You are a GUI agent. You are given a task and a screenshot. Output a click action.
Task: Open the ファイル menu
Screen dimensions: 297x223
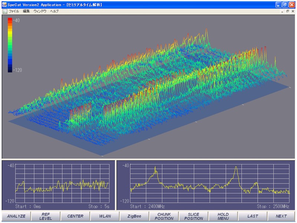[x=14, y=11]
